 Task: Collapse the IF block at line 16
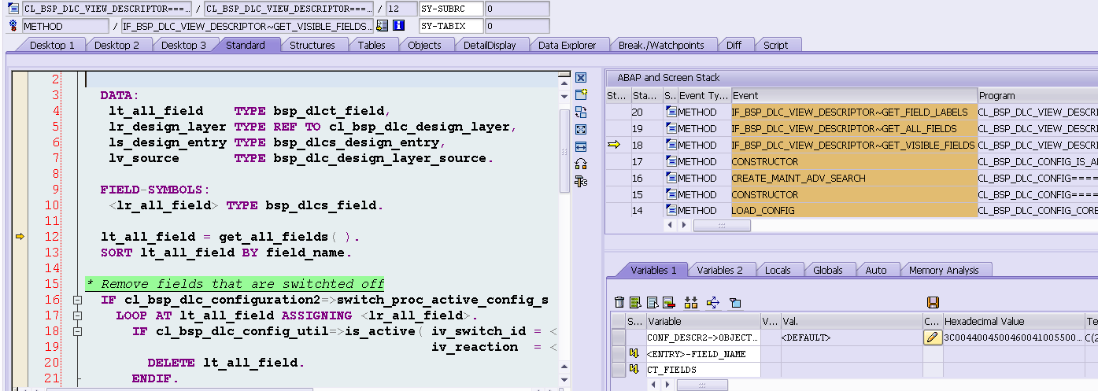[x=77, y=300]
